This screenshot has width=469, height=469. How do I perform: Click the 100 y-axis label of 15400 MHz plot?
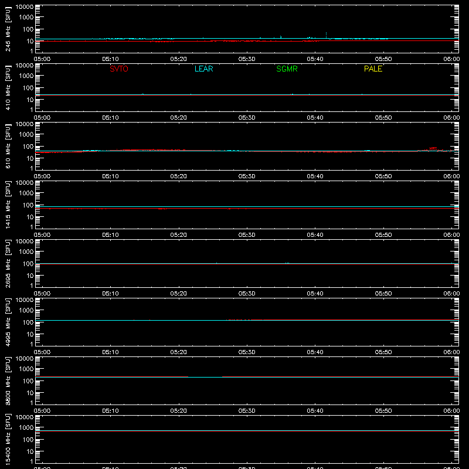[x=28, y=440]
